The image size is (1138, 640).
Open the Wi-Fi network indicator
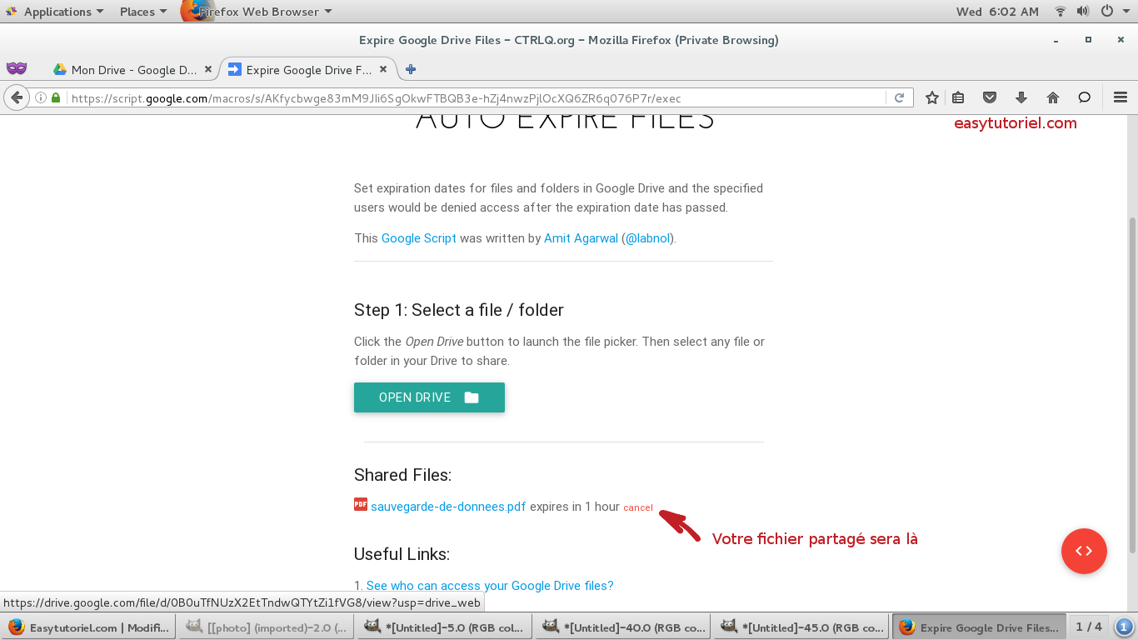coord(1061,12)
